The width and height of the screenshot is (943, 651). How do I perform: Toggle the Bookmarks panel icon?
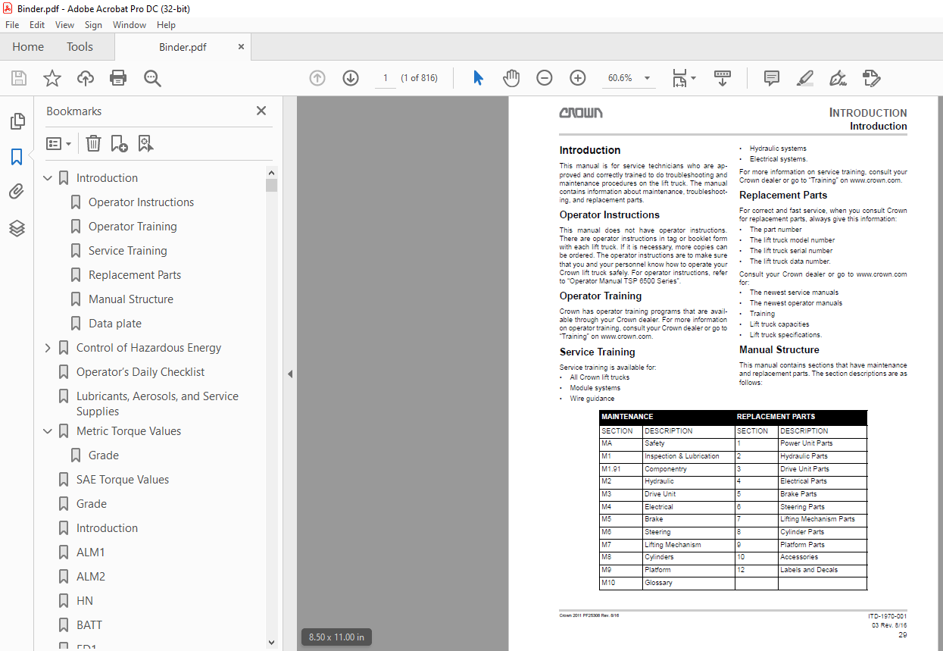[x=17, y=157]
